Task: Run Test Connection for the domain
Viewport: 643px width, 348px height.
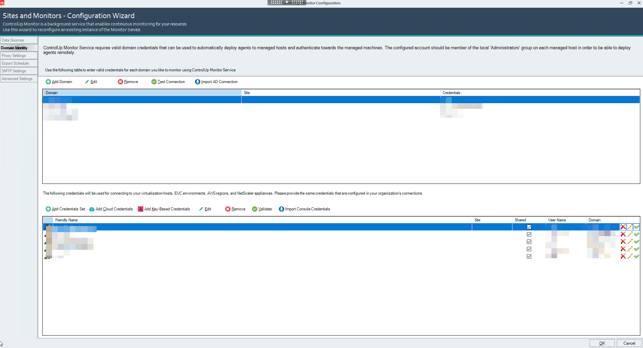Action: [168, 82]
